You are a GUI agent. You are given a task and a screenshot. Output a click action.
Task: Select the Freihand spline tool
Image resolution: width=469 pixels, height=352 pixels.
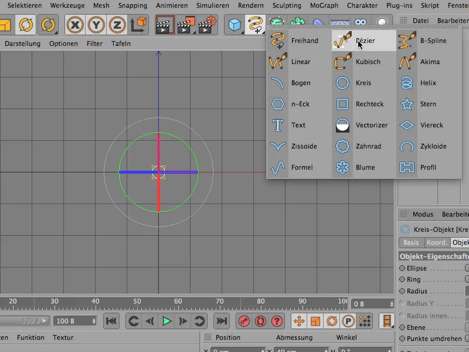(295, 40)
